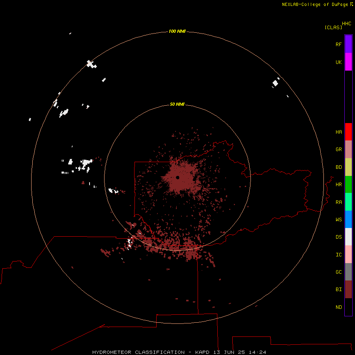The width and height of the screenshot is (355, 355).
Task: Click the IC legend label
Action: click(339, 255)
